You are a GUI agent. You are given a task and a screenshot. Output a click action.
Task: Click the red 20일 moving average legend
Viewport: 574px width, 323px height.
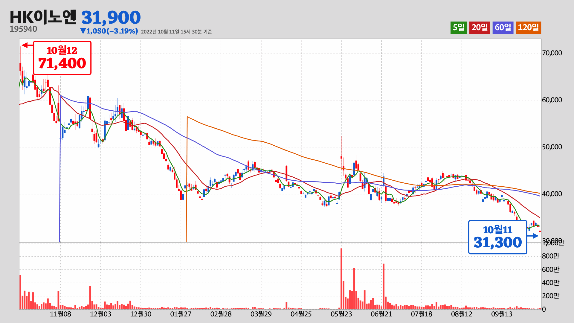[x=480, y=28]
